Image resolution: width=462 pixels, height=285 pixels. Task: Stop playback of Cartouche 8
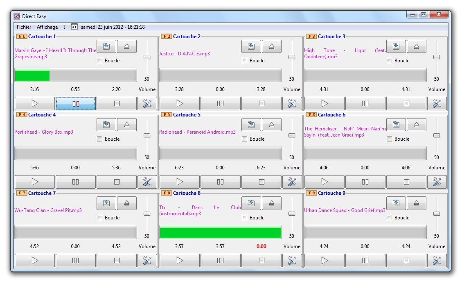[261, 260]
